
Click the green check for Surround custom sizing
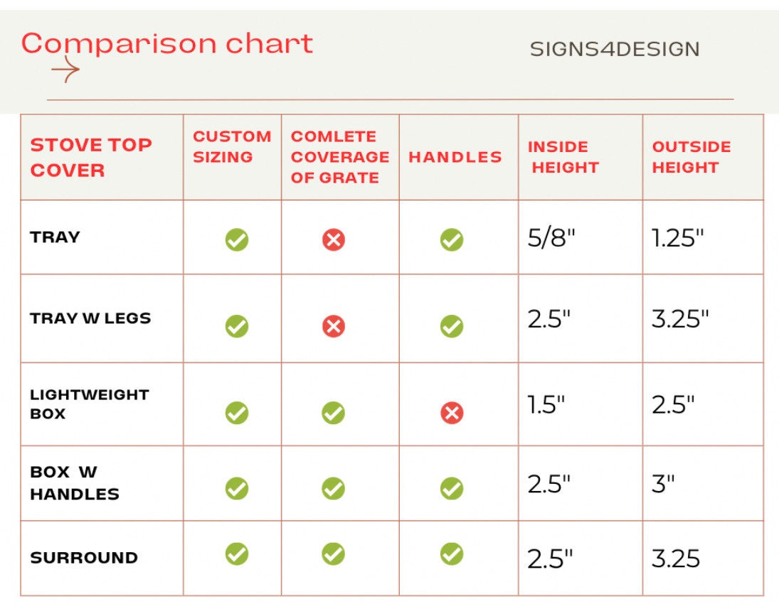pyautogui.click(x=237, y=554)
